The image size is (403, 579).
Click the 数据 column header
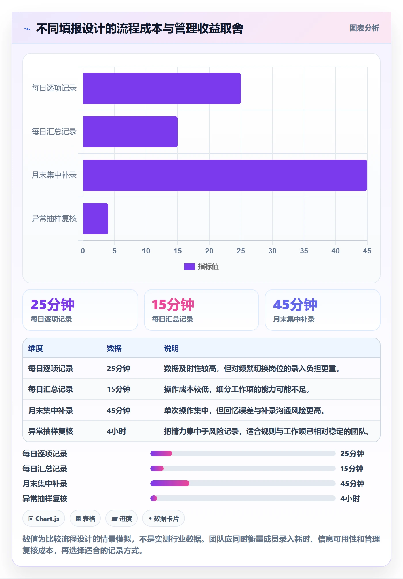coord(114,348)
